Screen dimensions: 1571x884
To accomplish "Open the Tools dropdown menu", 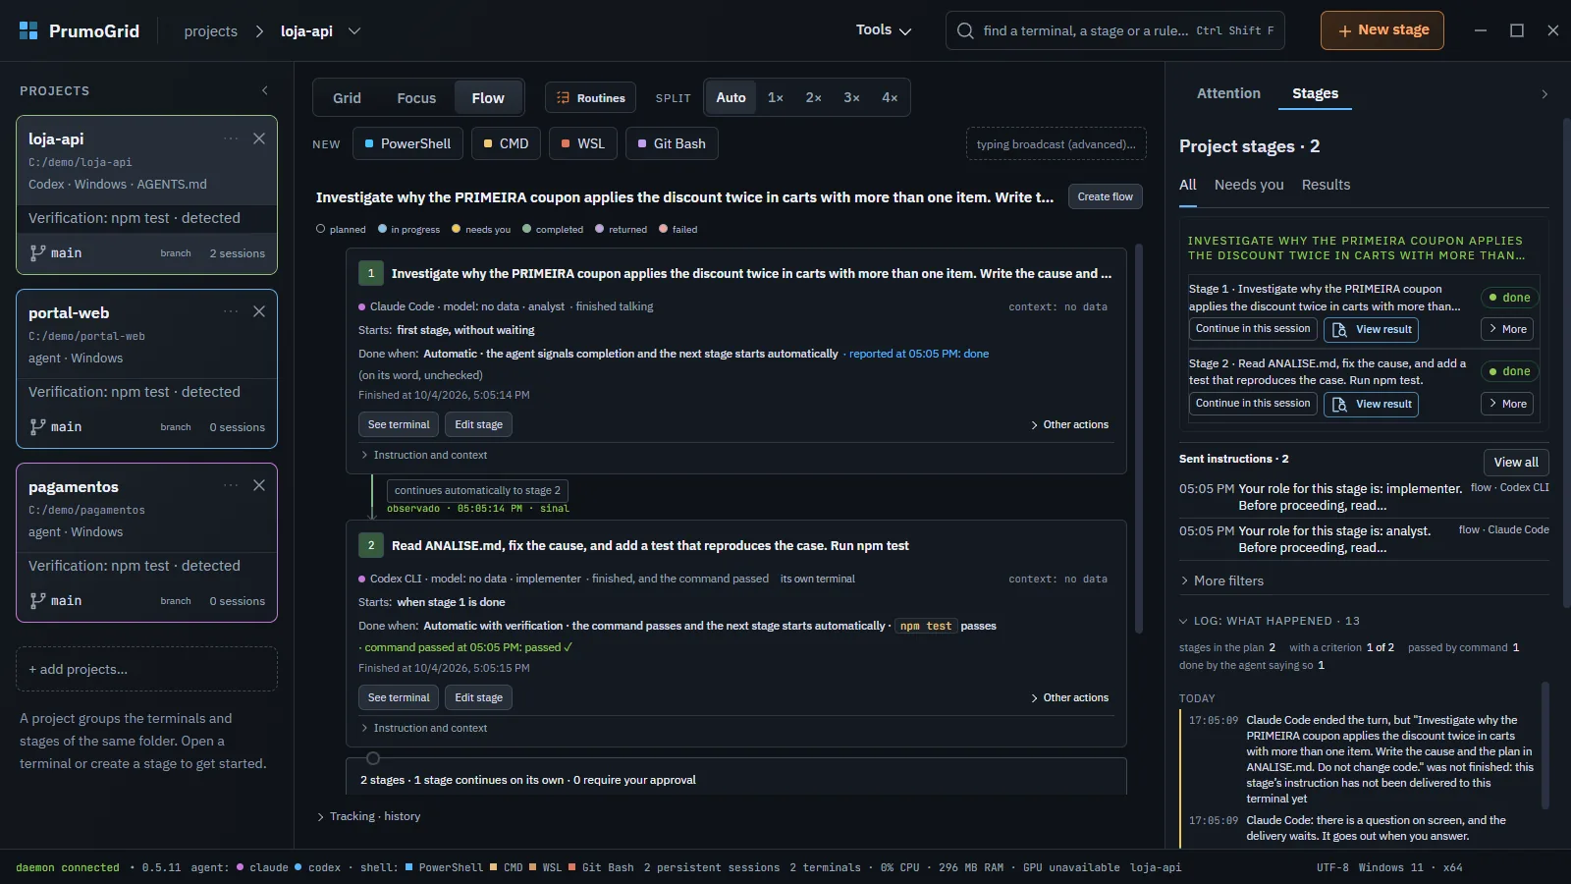I will click(883, 30).
